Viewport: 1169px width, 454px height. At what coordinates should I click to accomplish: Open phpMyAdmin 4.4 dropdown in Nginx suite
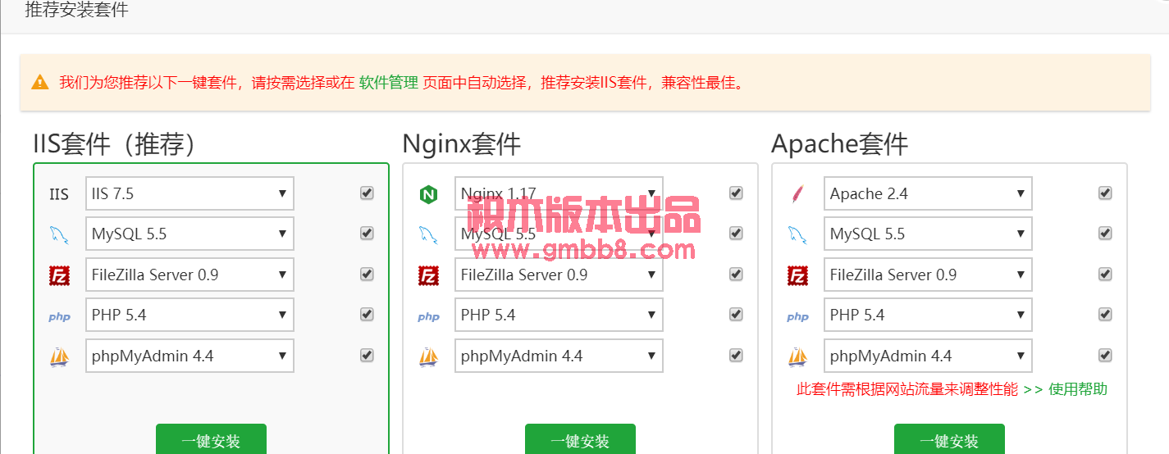click(x=559, y=356)
